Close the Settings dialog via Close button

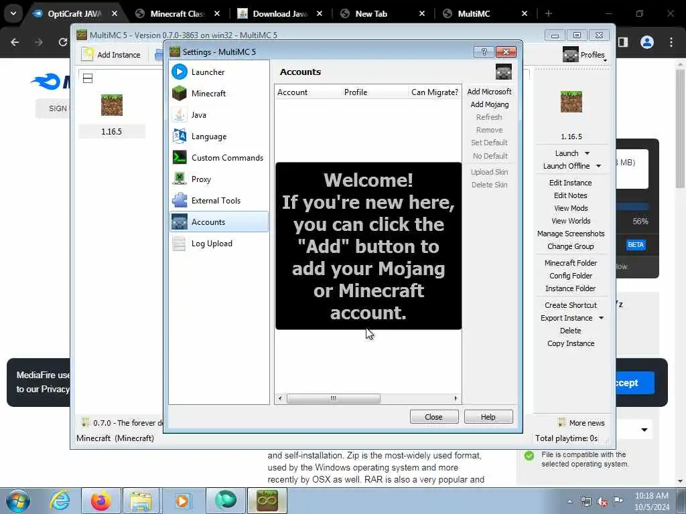(434, 416)
